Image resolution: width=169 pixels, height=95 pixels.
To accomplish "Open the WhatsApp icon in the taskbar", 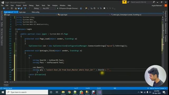I will 81,92.
